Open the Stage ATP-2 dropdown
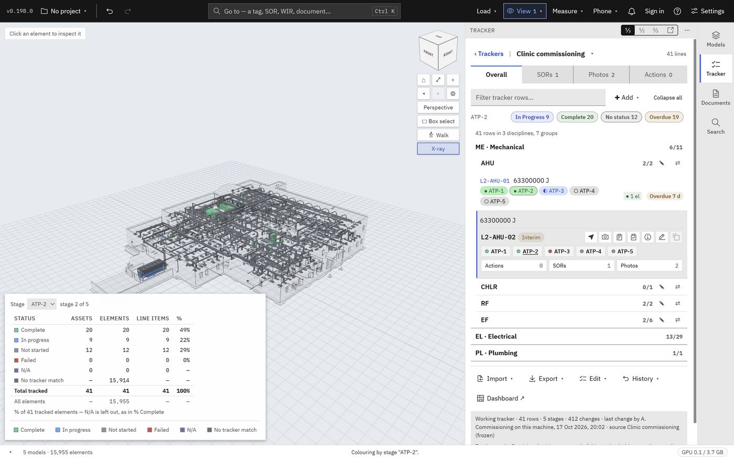The width and height of the screenshot is (734, 459). click(42, 304)
